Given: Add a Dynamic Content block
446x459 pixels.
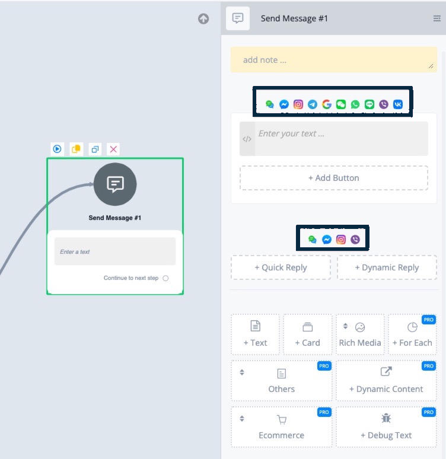Looking at the screenshot, I should 386,381.
